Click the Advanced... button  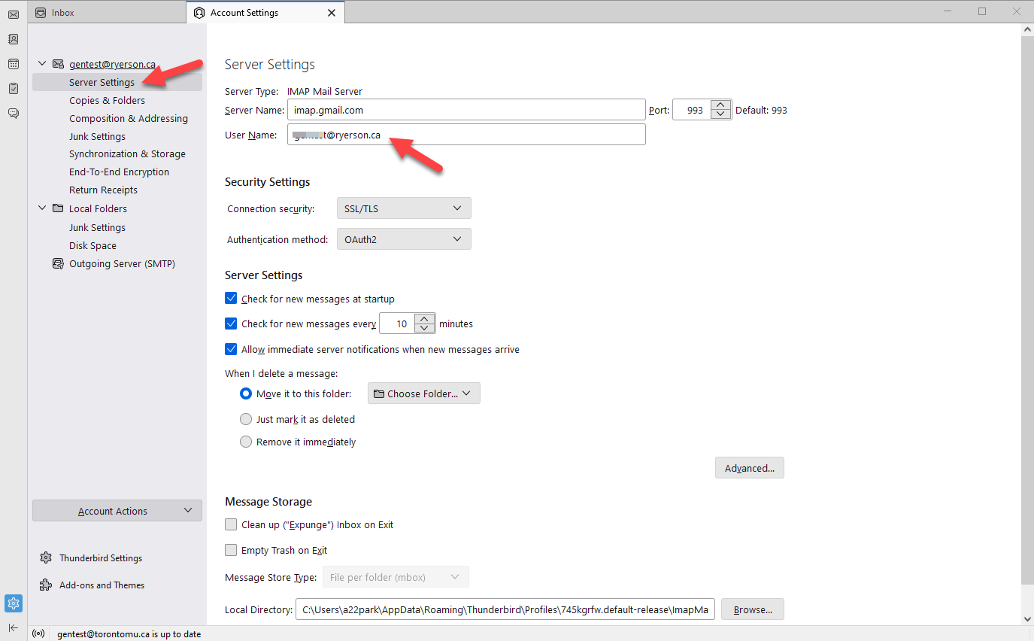[750, 468]
